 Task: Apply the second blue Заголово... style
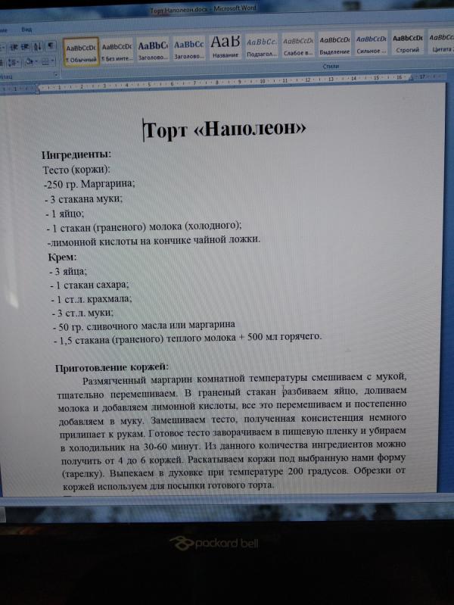[x=188, y=49]
